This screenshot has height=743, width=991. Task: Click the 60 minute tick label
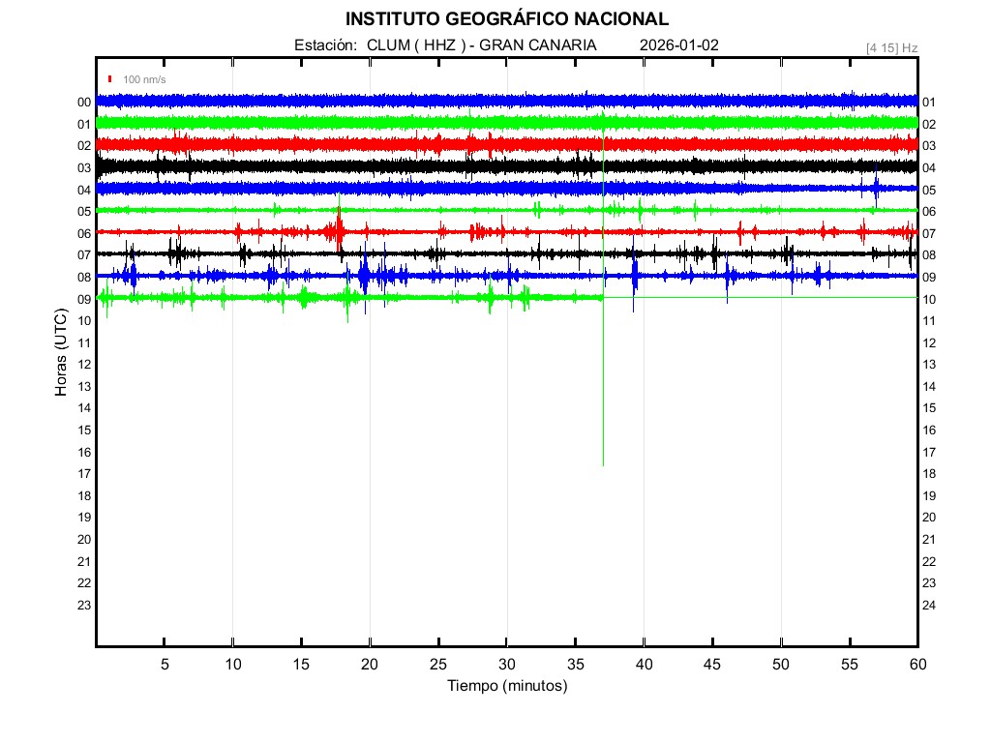point(917,665)
